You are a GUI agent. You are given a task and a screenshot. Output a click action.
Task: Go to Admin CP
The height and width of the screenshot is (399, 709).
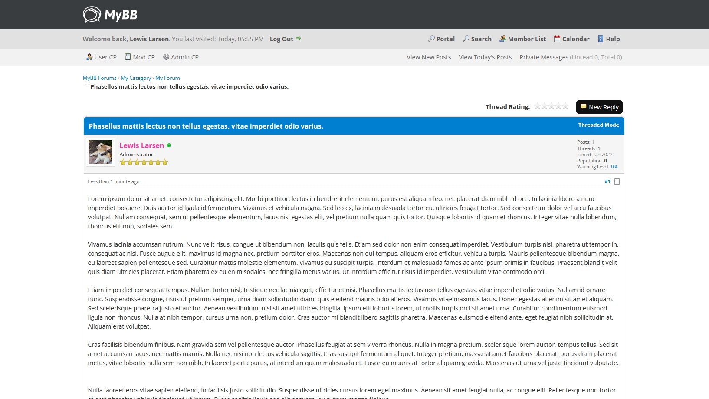[x=185, y=57]
